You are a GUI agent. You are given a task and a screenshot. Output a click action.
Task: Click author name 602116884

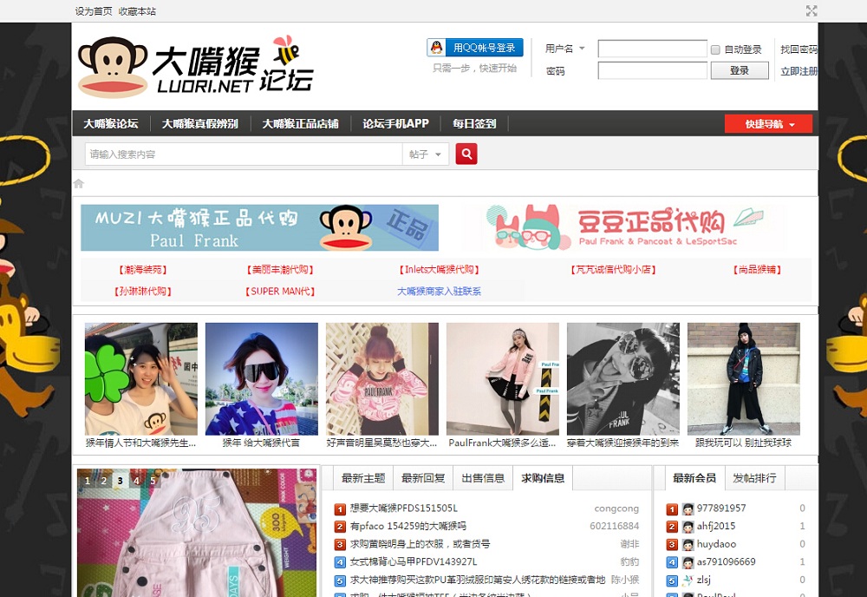615,526
